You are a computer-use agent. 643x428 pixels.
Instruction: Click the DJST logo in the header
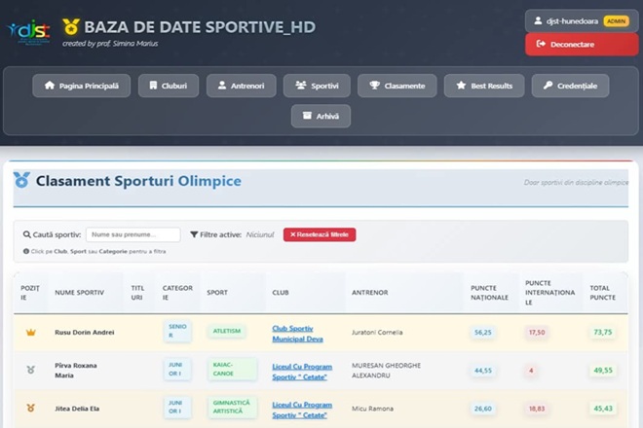[28, 32]
